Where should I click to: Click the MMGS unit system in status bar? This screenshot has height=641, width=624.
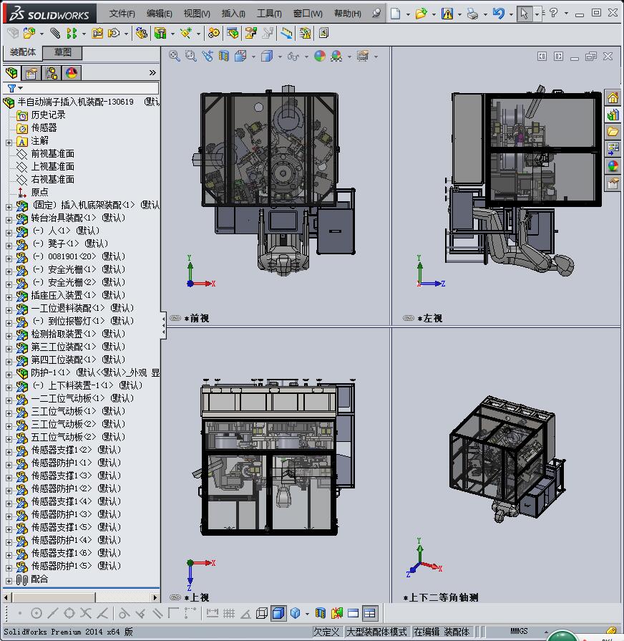click(x=519, y=632)
